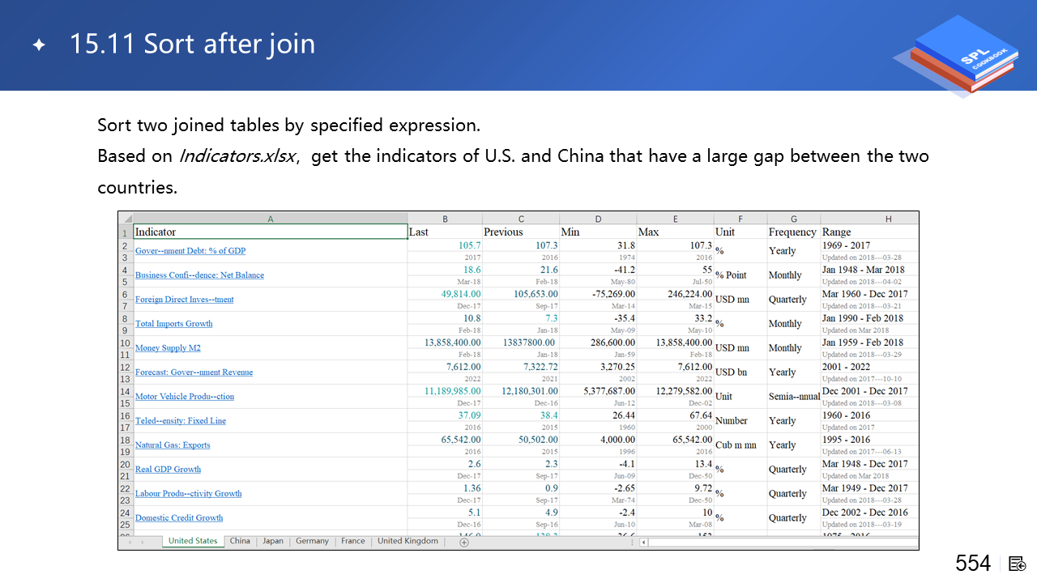1037x583 pixels.
Task: Click the slide notes icon beside 554
Action: [1018, 564]
